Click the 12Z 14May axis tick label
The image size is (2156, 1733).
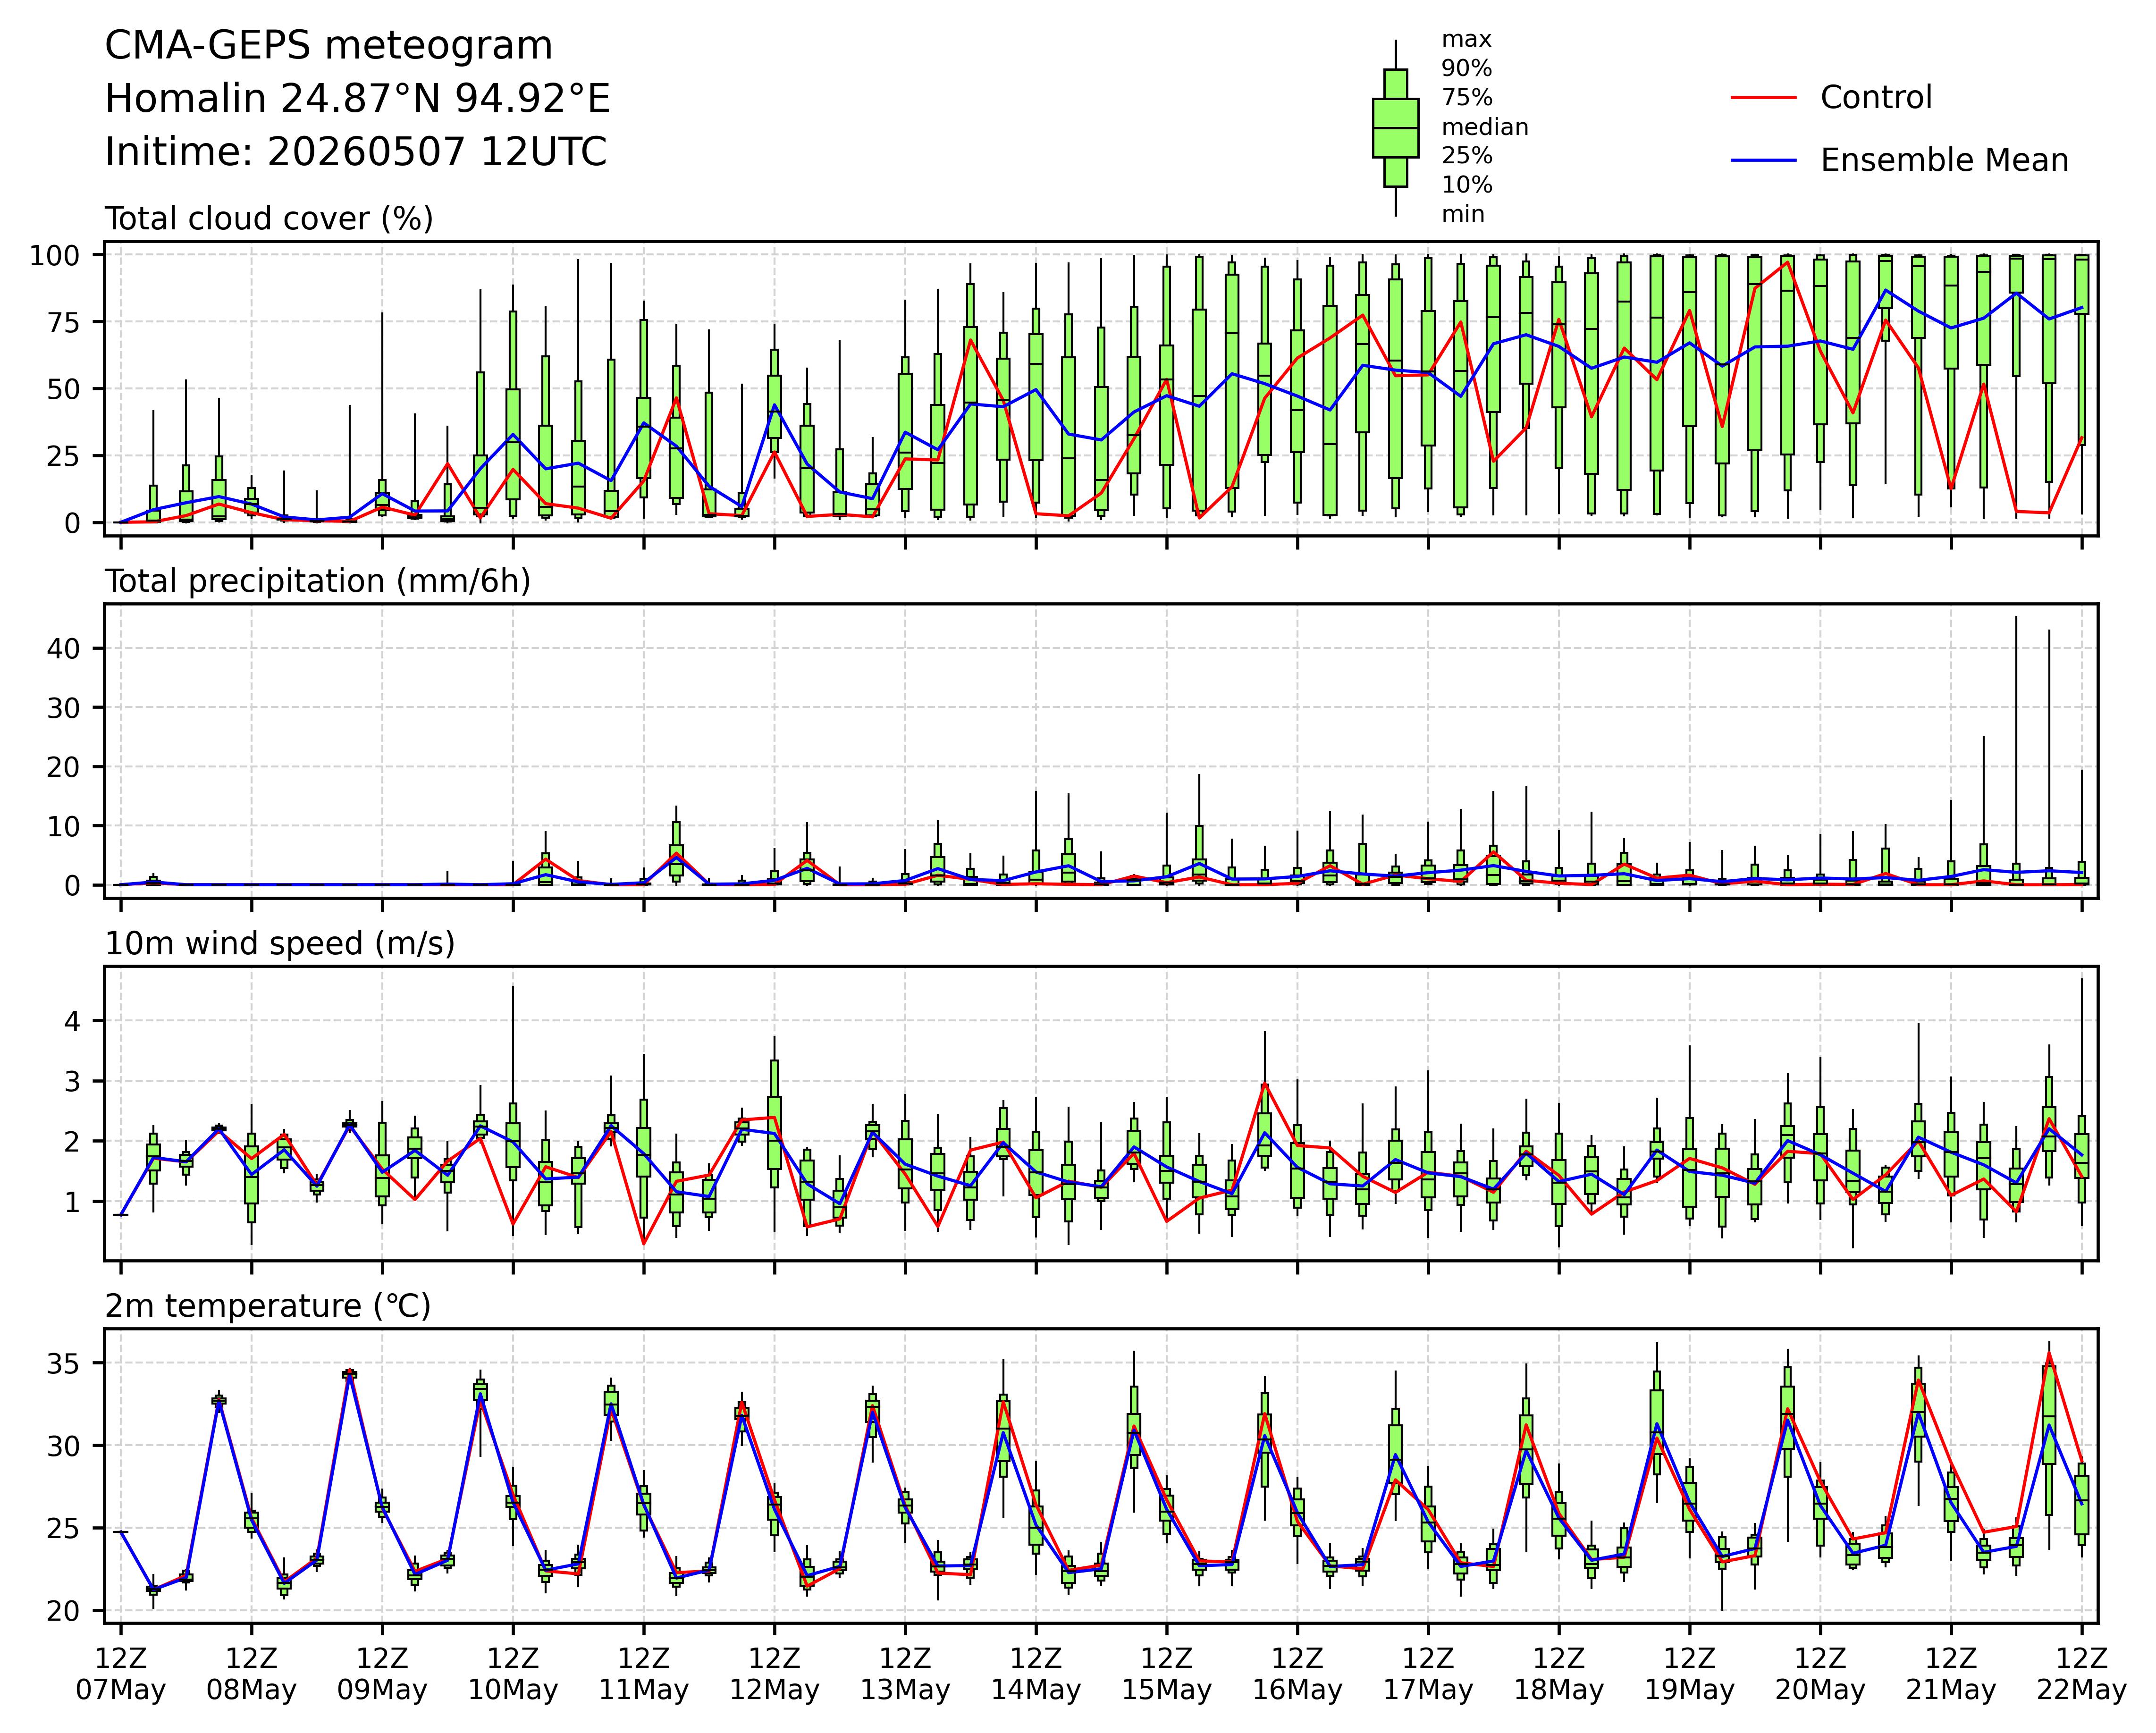coord(1036,1674)
